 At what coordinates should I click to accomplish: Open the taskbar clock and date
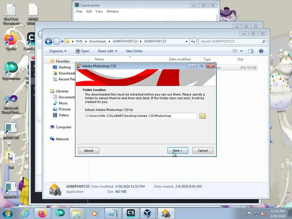tap(277, 214)
